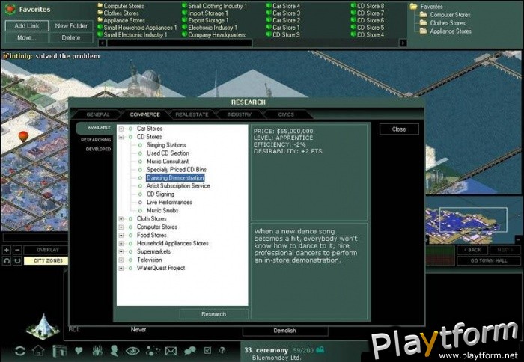
Task: Open the Civics research tab
Action: (286, 114)
